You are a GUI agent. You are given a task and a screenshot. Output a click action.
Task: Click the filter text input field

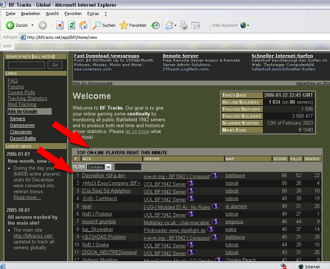[128, 167]
